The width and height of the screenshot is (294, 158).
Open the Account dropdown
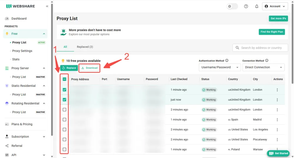tap(275, 6)
